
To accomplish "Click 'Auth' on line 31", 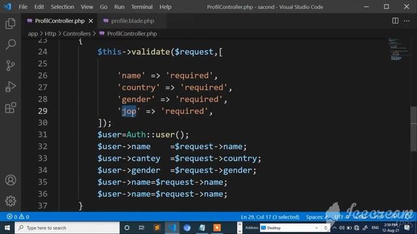I will (x=136, y=135).
